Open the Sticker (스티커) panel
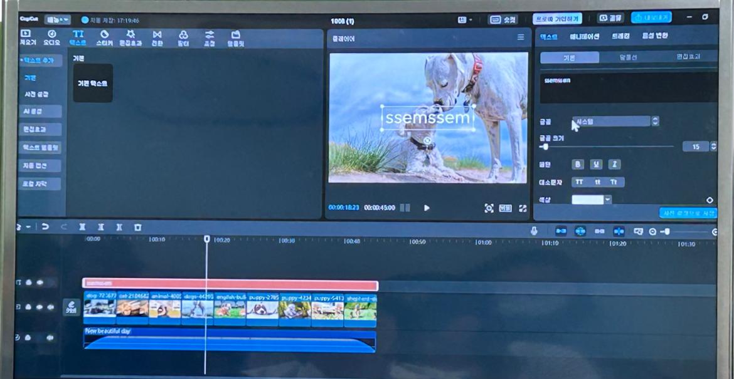The width and height of the screenshot is (734, 379). pyautogui.click(x=104, y=38)
